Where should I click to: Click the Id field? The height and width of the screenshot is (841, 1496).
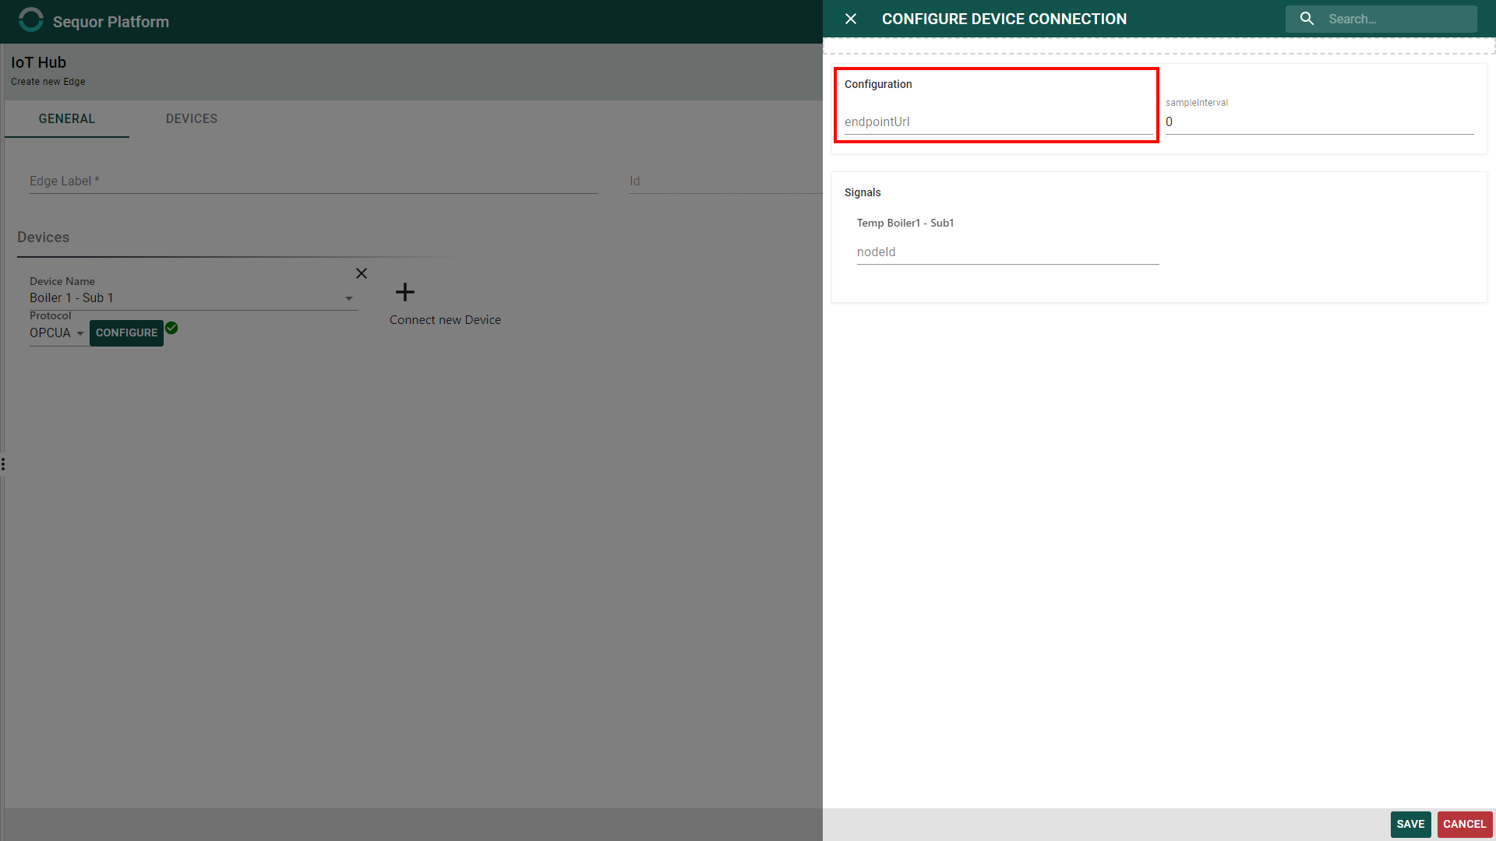pyautogui.click(x=725, y=181)
